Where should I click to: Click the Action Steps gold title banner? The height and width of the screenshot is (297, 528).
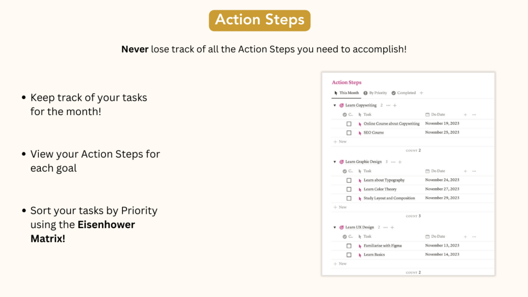click(260, 20)
